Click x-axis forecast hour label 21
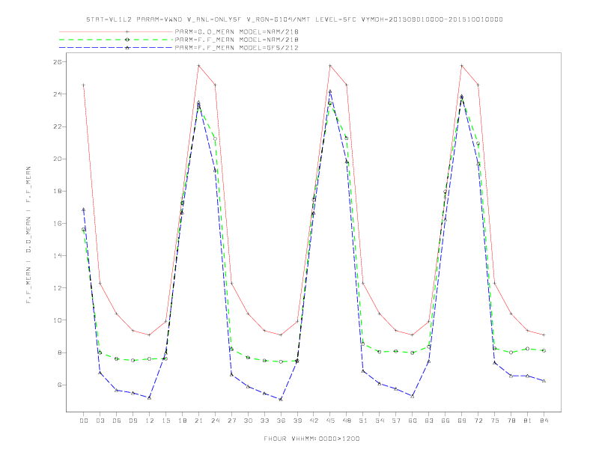Screen dimensions: 593x458 (199, 421)
